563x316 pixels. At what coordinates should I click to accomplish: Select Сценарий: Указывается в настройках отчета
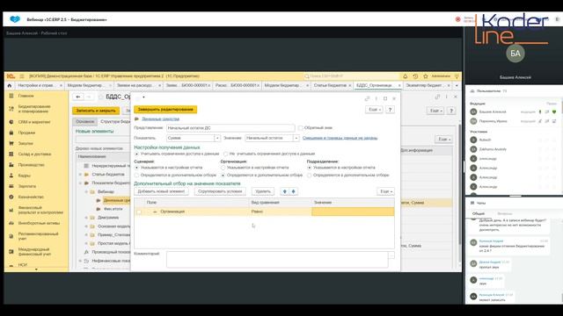(136, 168)
